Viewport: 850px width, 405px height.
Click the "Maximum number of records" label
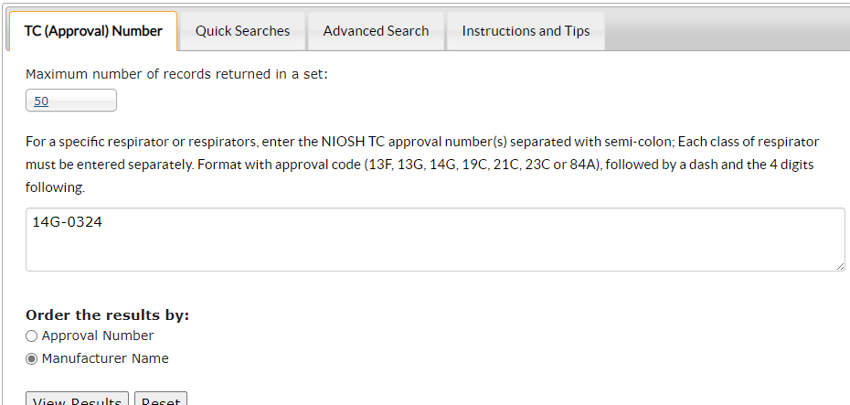pyautogui.click(x=176, y=74)
